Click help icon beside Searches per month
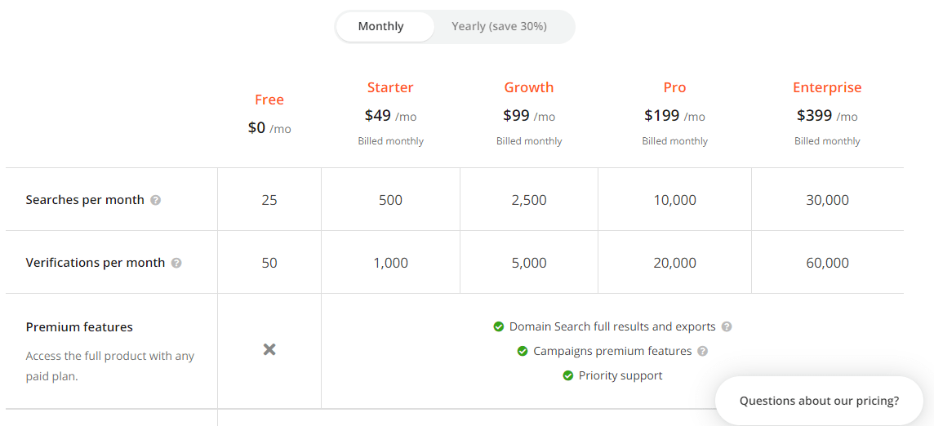934x426 pixels. pos(155,200)
